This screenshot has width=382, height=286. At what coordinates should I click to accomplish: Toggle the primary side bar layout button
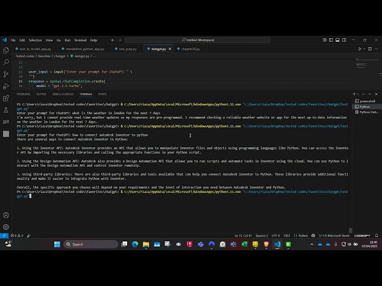tap(331, 40)
